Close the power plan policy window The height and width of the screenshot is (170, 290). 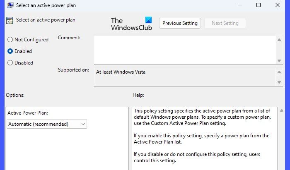tap(278, 5)
